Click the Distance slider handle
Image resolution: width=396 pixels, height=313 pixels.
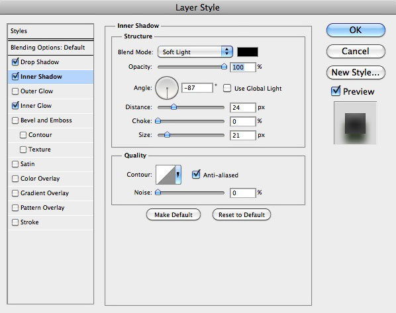coord(173,107)
